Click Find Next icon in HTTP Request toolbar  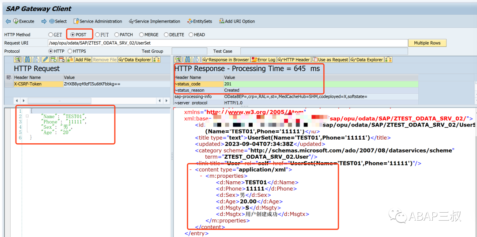pyautogui.click(x=35, y=59)
